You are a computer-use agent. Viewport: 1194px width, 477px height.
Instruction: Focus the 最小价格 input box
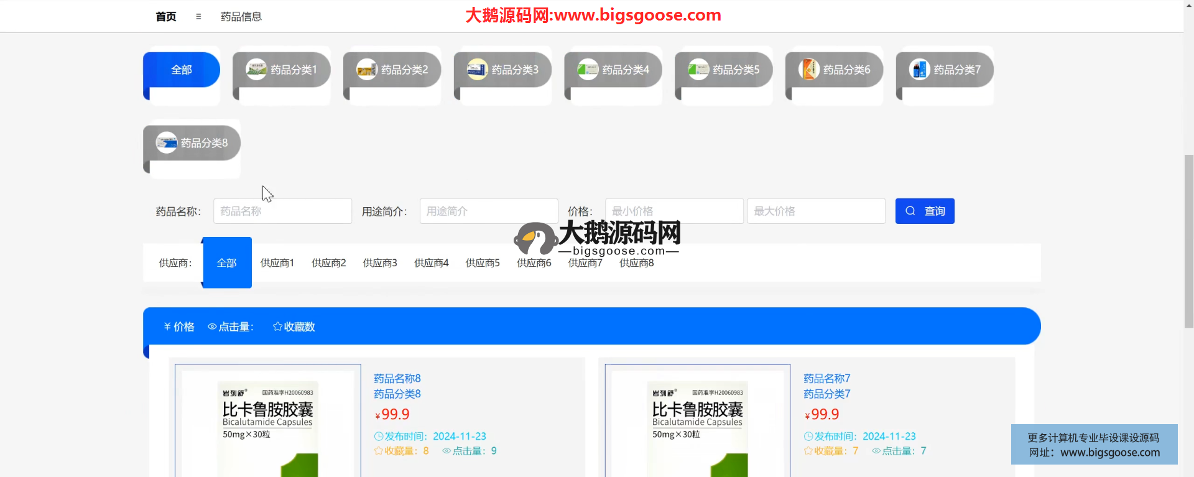[674, 211]
